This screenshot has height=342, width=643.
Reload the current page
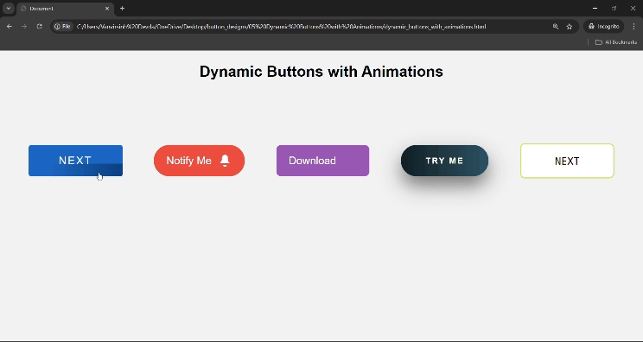pos(40,26)
